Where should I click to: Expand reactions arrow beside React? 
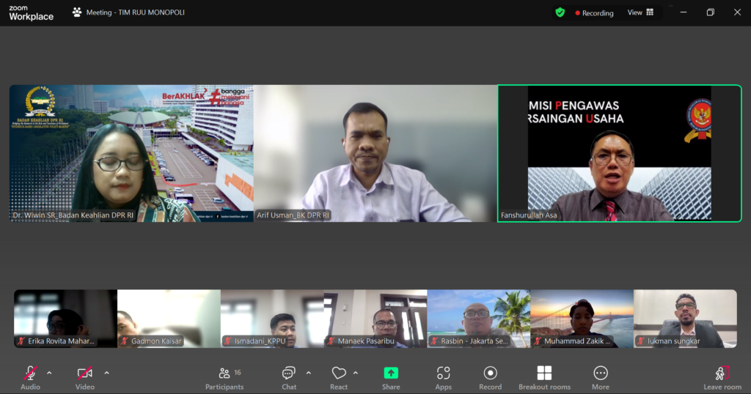356,373
